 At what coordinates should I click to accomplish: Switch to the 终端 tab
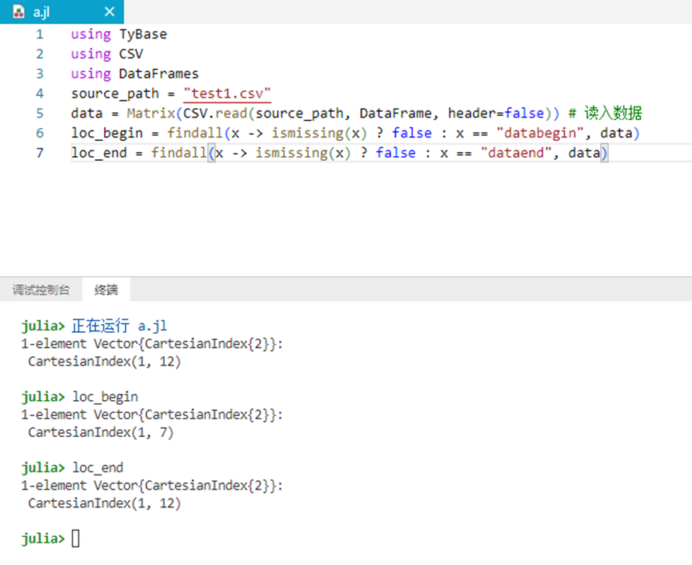[106, 290]
